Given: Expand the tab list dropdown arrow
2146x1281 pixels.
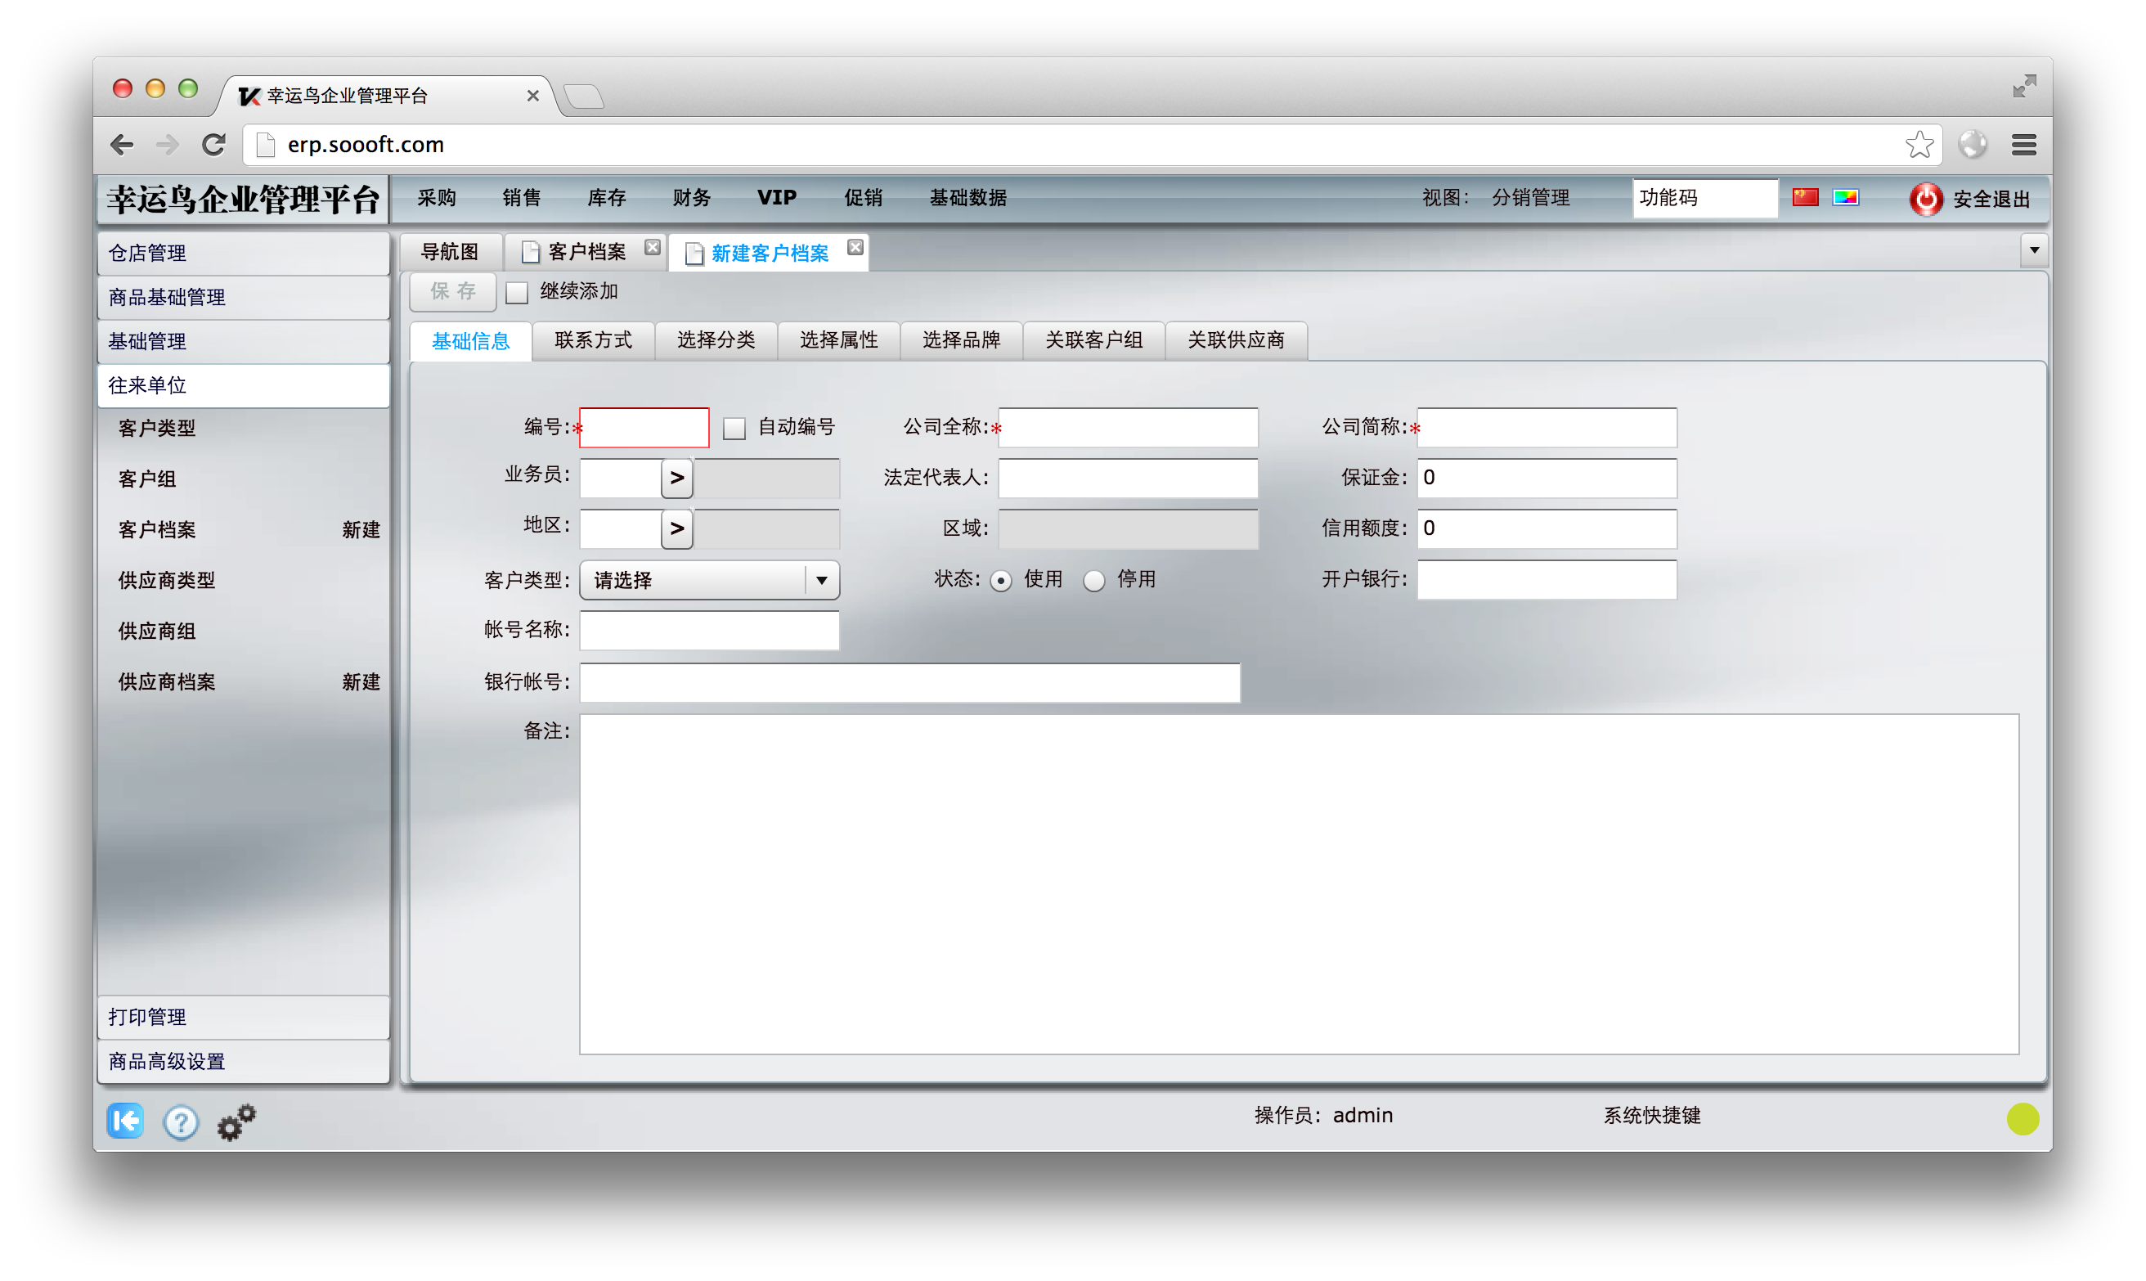Looking at the screenshot, I should pyautogui.click(x=2033, y=250).
